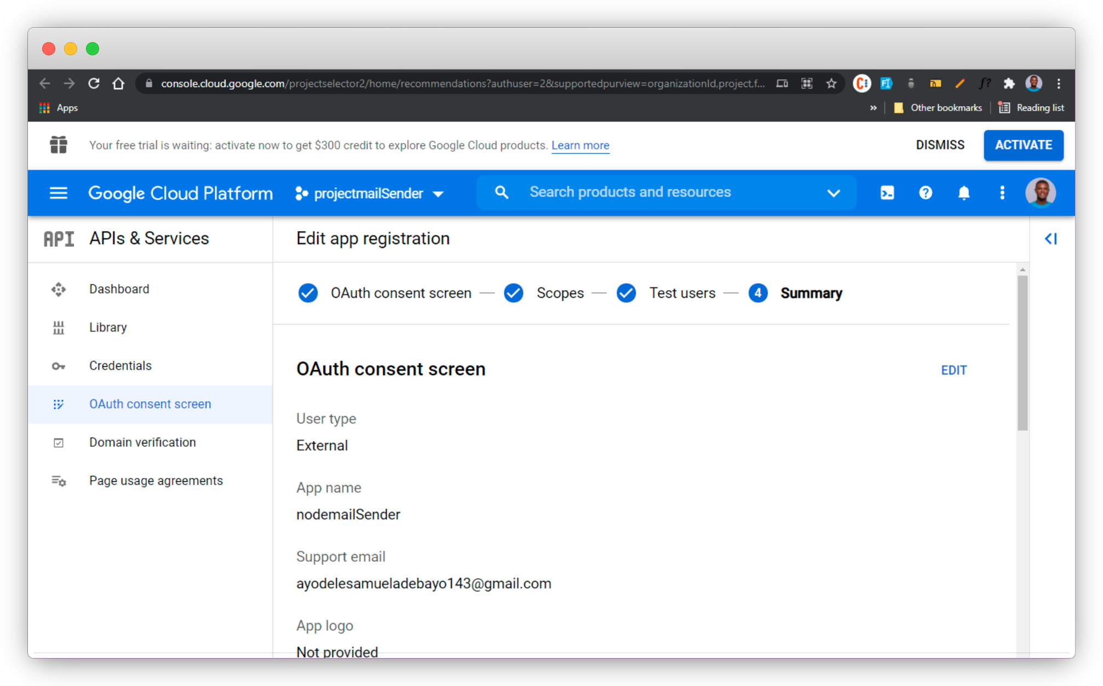Click the support email address text

coord(424,584)
